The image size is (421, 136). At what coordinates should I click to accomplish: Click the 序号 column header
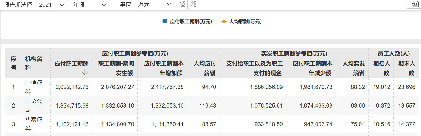[13, 63]
